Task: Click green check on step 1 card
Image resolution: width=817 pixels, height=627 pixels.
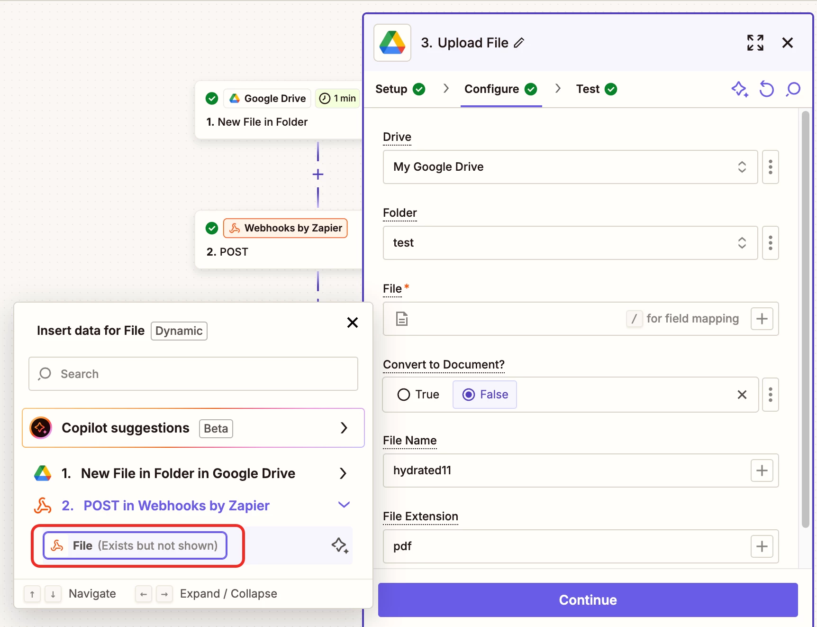Action: [x=212, y=99]
